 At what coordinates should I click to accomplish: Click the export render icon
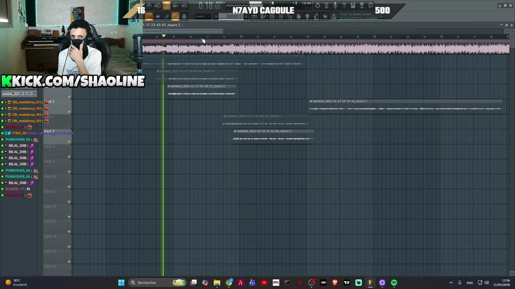362,6
